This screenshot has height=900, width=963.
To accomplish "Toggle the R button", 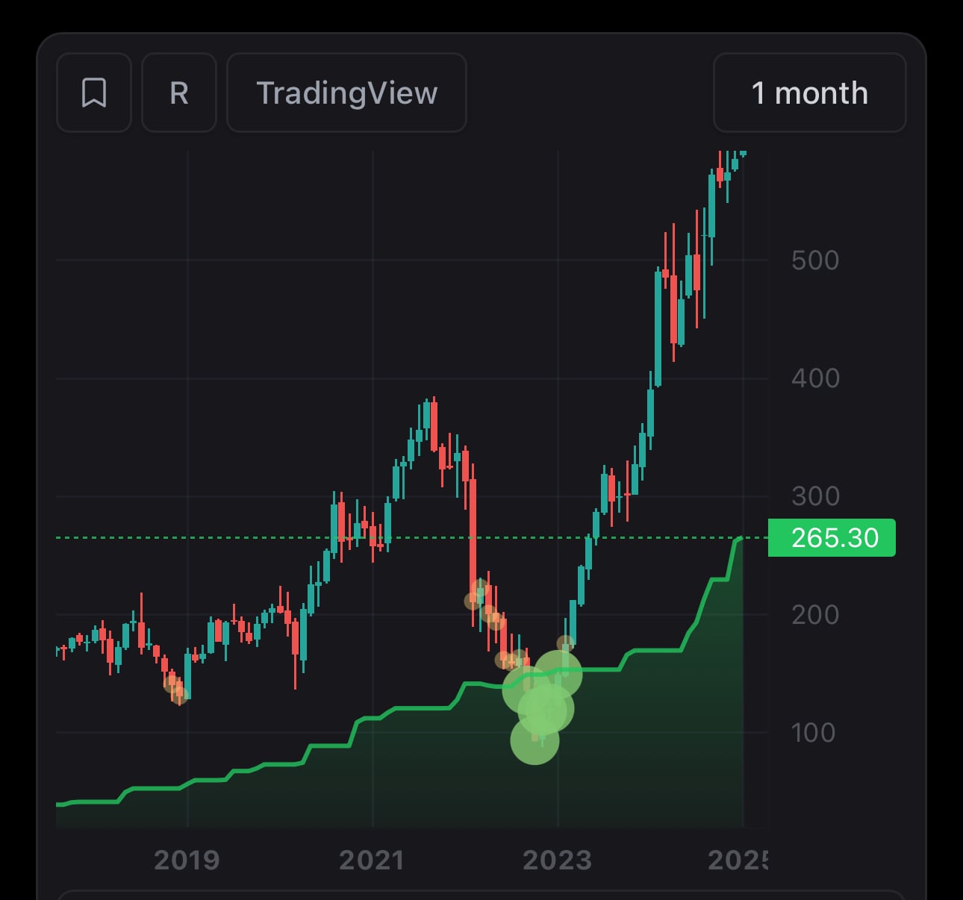I will point(179,93).
